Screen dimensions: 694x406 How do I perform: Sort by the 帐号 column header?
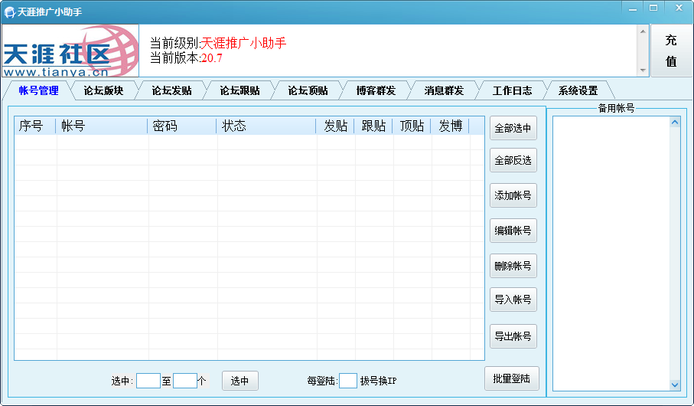click(101, 126)
